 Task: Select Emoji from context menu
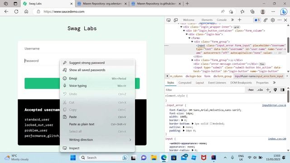(97, 78)
